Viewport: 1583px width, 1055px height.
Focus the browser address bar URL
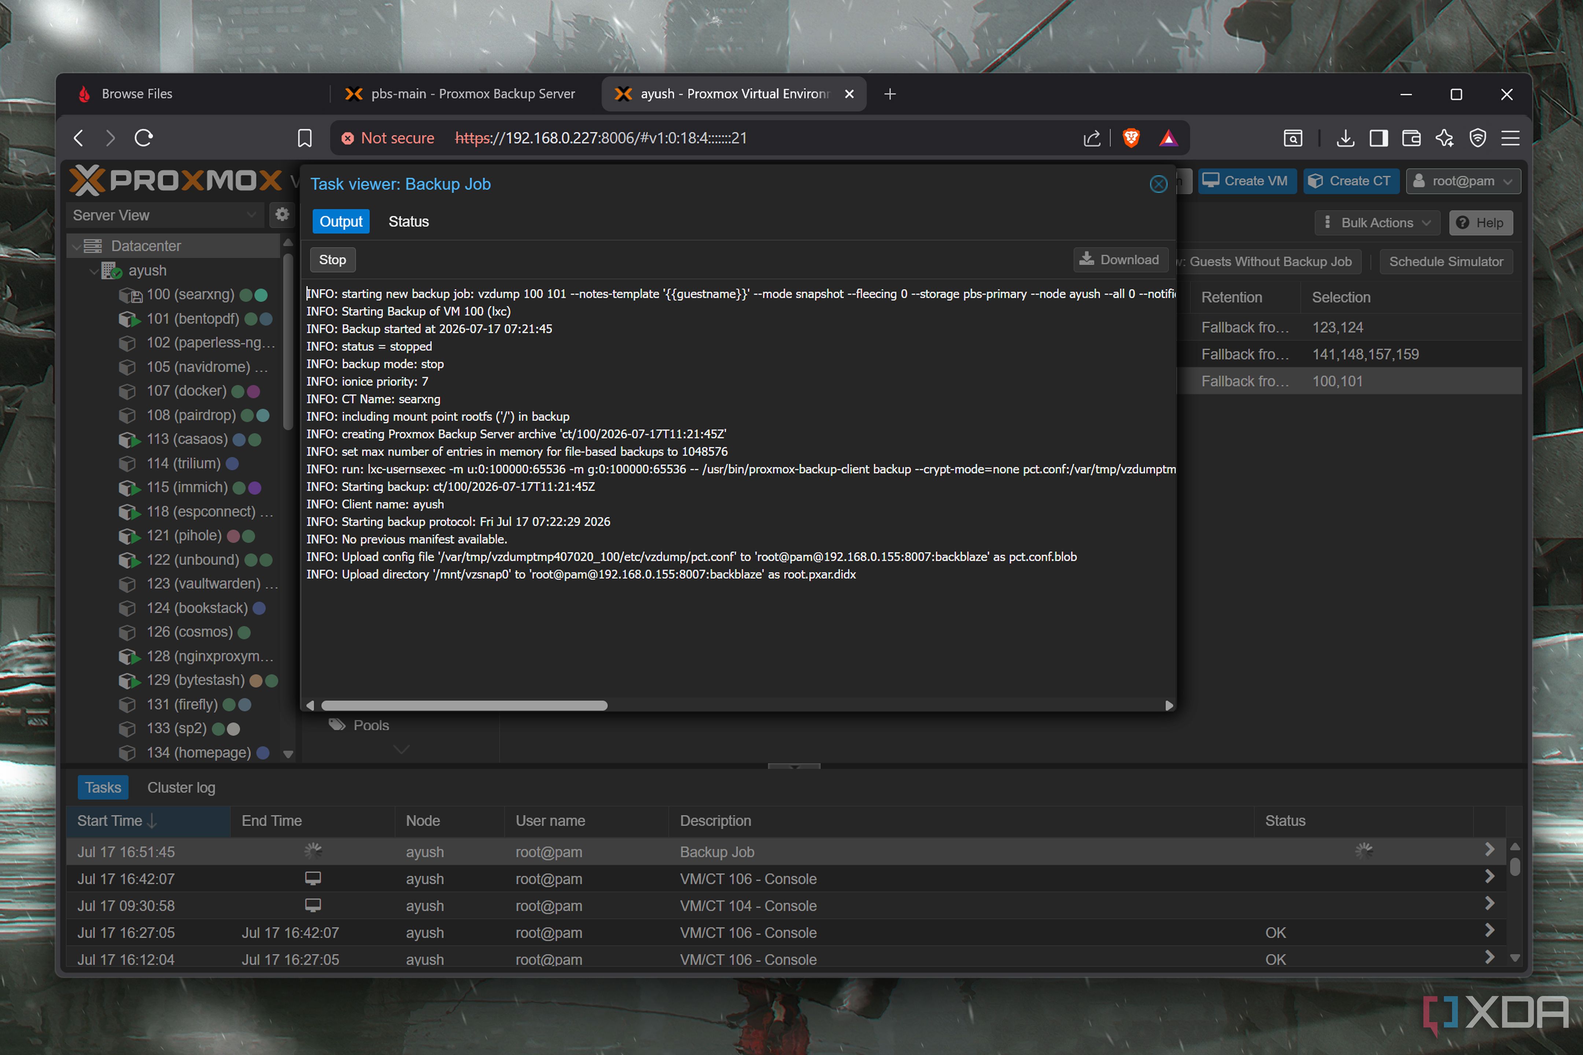point(601,138)
